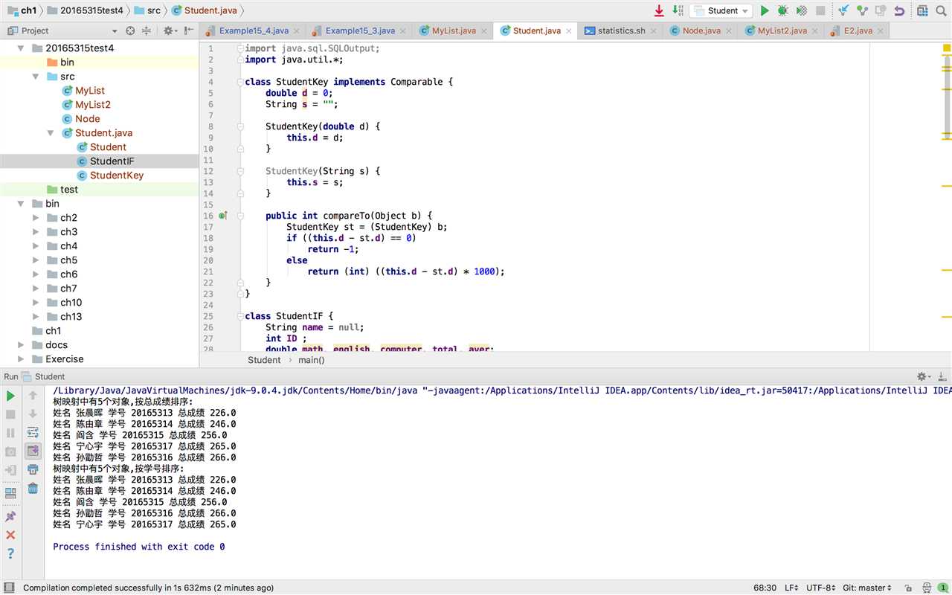Switch to the MyList2.java tab
This screenshot has height=595, width=952.
pos(781,30)
